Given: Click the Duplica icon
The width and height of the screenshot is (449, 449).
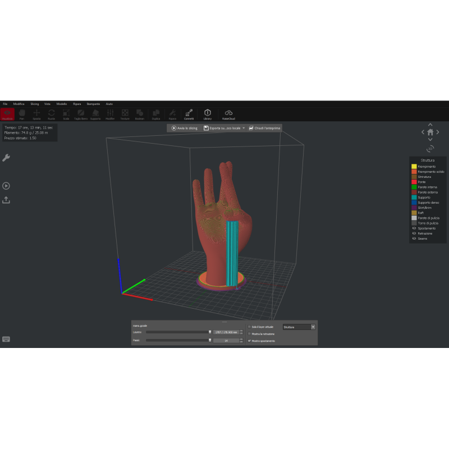Looking at the screenshot, I should tap(155, 114).
